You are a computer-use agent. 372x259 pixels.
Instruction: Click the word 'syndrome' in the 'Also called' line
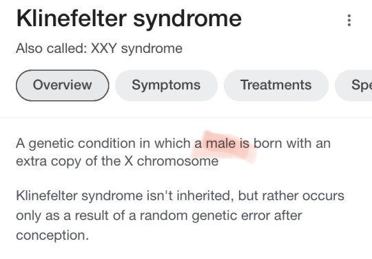point(152,49)
